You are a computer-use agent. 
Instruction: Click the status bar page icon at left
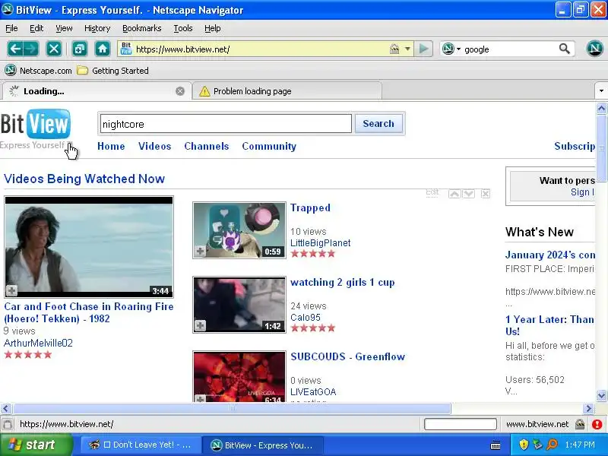tap(8, 424)
